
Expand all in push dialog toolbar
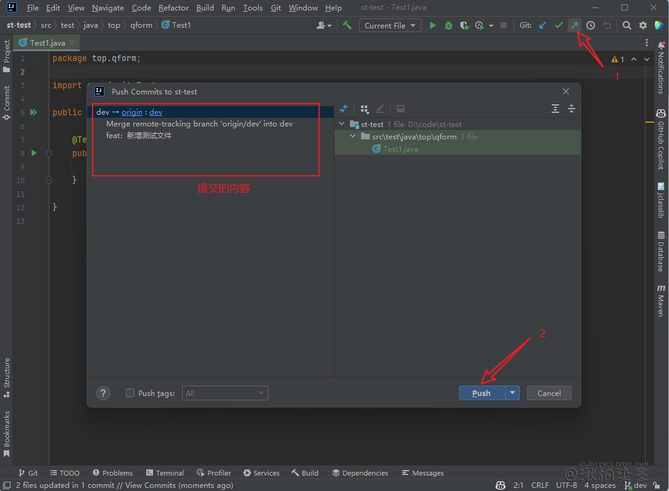pyautogui.click(x=555, y=109)
